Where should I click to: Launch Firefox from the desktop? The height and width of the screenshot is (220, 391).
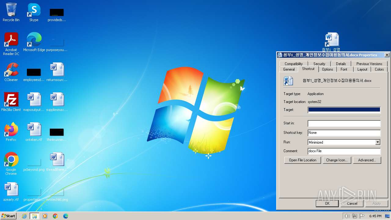(11, 132)
